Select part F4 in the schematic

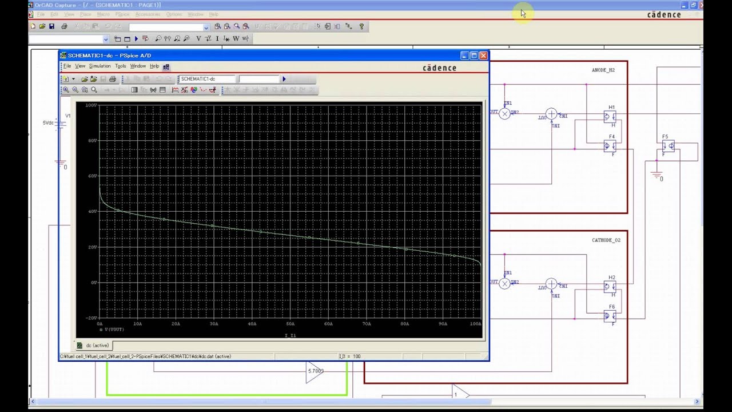point(610,146)
